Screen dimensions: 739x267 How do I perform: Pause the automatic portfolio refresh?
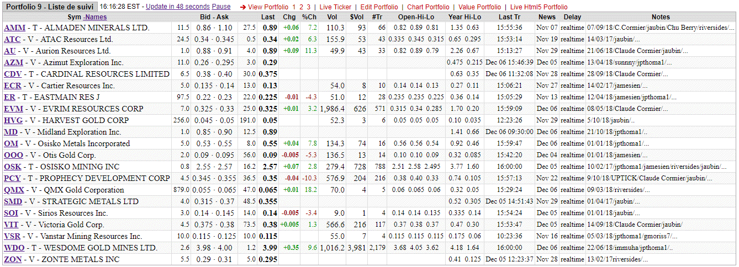point(221,7)
